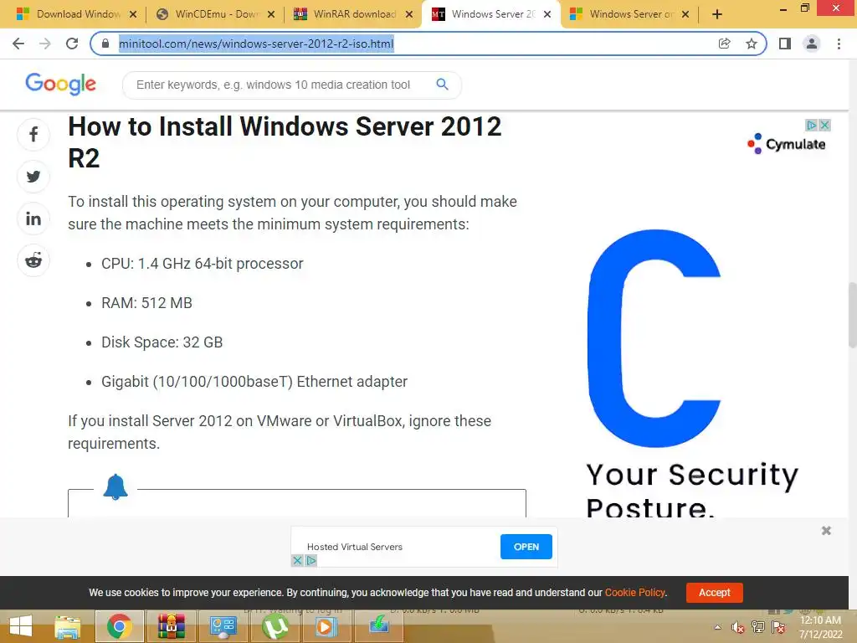Open the Chrome side panel
The width and height of the screenshot is (857, 643).
tap(785, 44)
